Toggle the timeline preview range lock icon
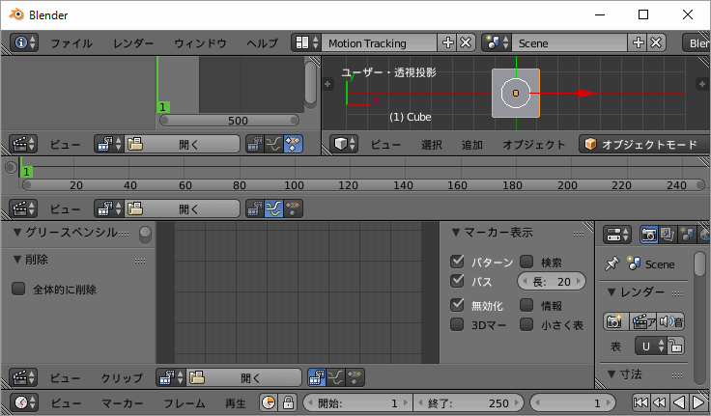The width and height of the screenshot is (711, 416). point(288,402)
